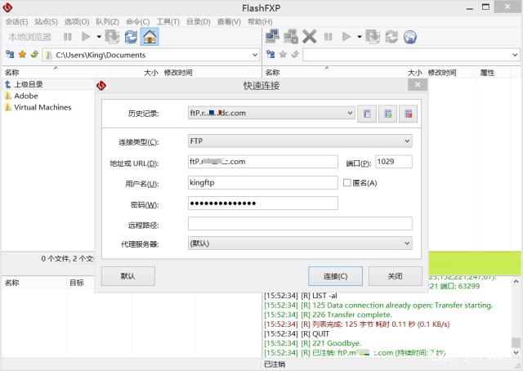This screenshot has height=371, width=523.
Task: Click the remote pane play icon
Action: [346, 37]
